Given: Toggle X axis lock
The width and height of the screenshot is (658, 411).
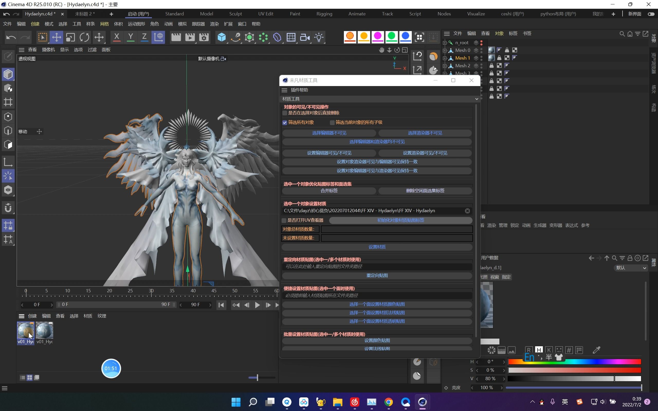Looking at the screenshot, I should tap(117, 37).
